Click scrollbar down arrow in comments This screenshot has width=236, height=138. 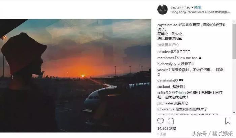[x=234, y=113]
